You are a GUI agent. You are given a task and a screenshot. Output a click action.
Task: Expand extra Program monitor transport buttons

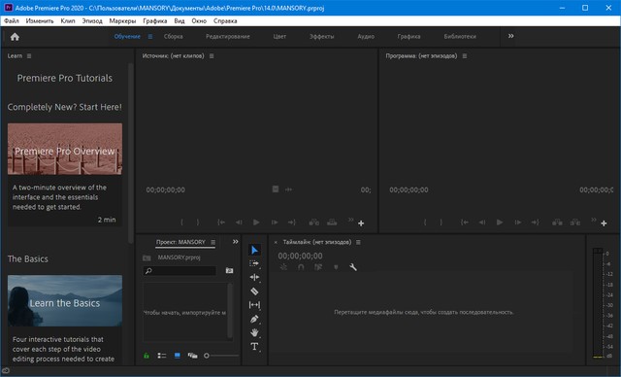pyautogui.click(x=593, y=220)
